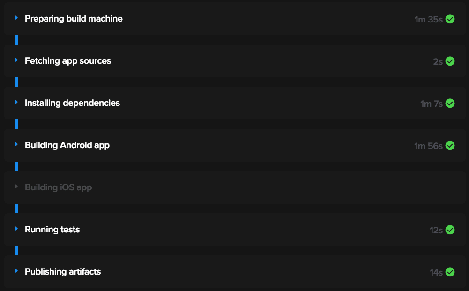The width and height of the screenshot is (469, 291).
Task: Click the blue connector bar above Running tests
Action: coord(17,209)
